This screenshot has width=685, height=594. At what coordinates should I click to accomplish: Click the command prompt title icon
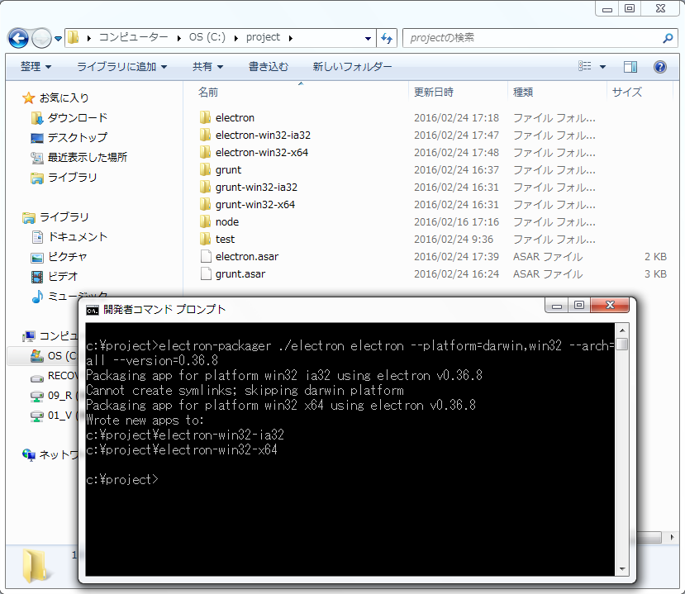coord(93,310)
